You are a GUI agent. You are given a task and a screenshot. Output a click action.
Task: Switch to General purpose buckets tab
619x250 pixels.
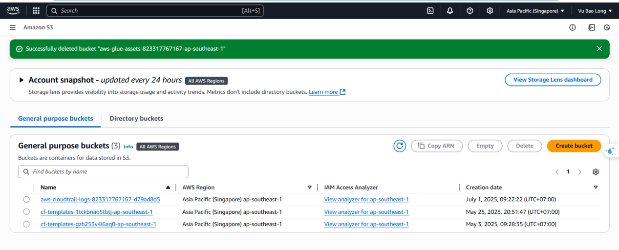tap(56, 119)
